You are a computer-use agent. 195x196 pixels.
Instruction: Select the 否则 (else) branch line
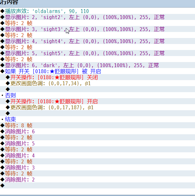pyautogui.click(x=97, y=95)
